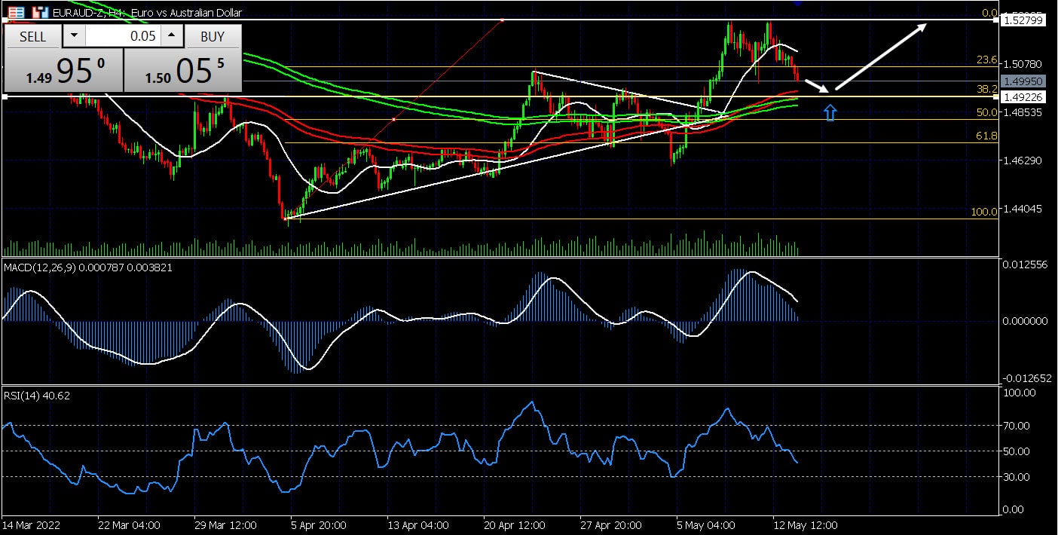Click the 5 May 04:00 time label

[x=705, y=525]
